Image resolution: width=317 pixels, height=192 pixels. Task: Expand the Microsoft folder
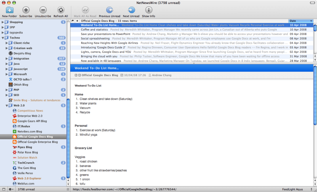[7, 74]
